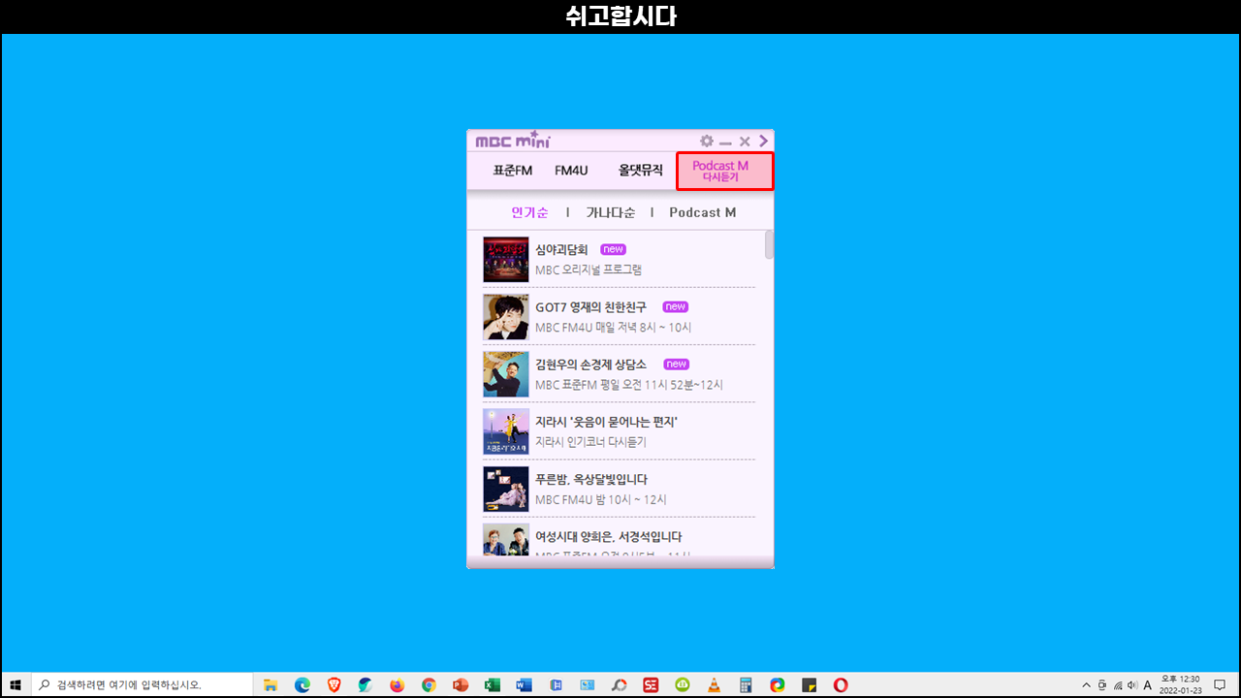Open the red SE app in taskbar

click(651, 684)
